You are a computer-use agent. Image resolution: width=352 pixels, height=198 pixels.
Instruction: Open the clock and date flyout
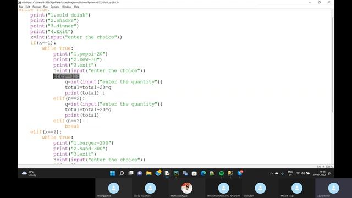coord(319,173)
